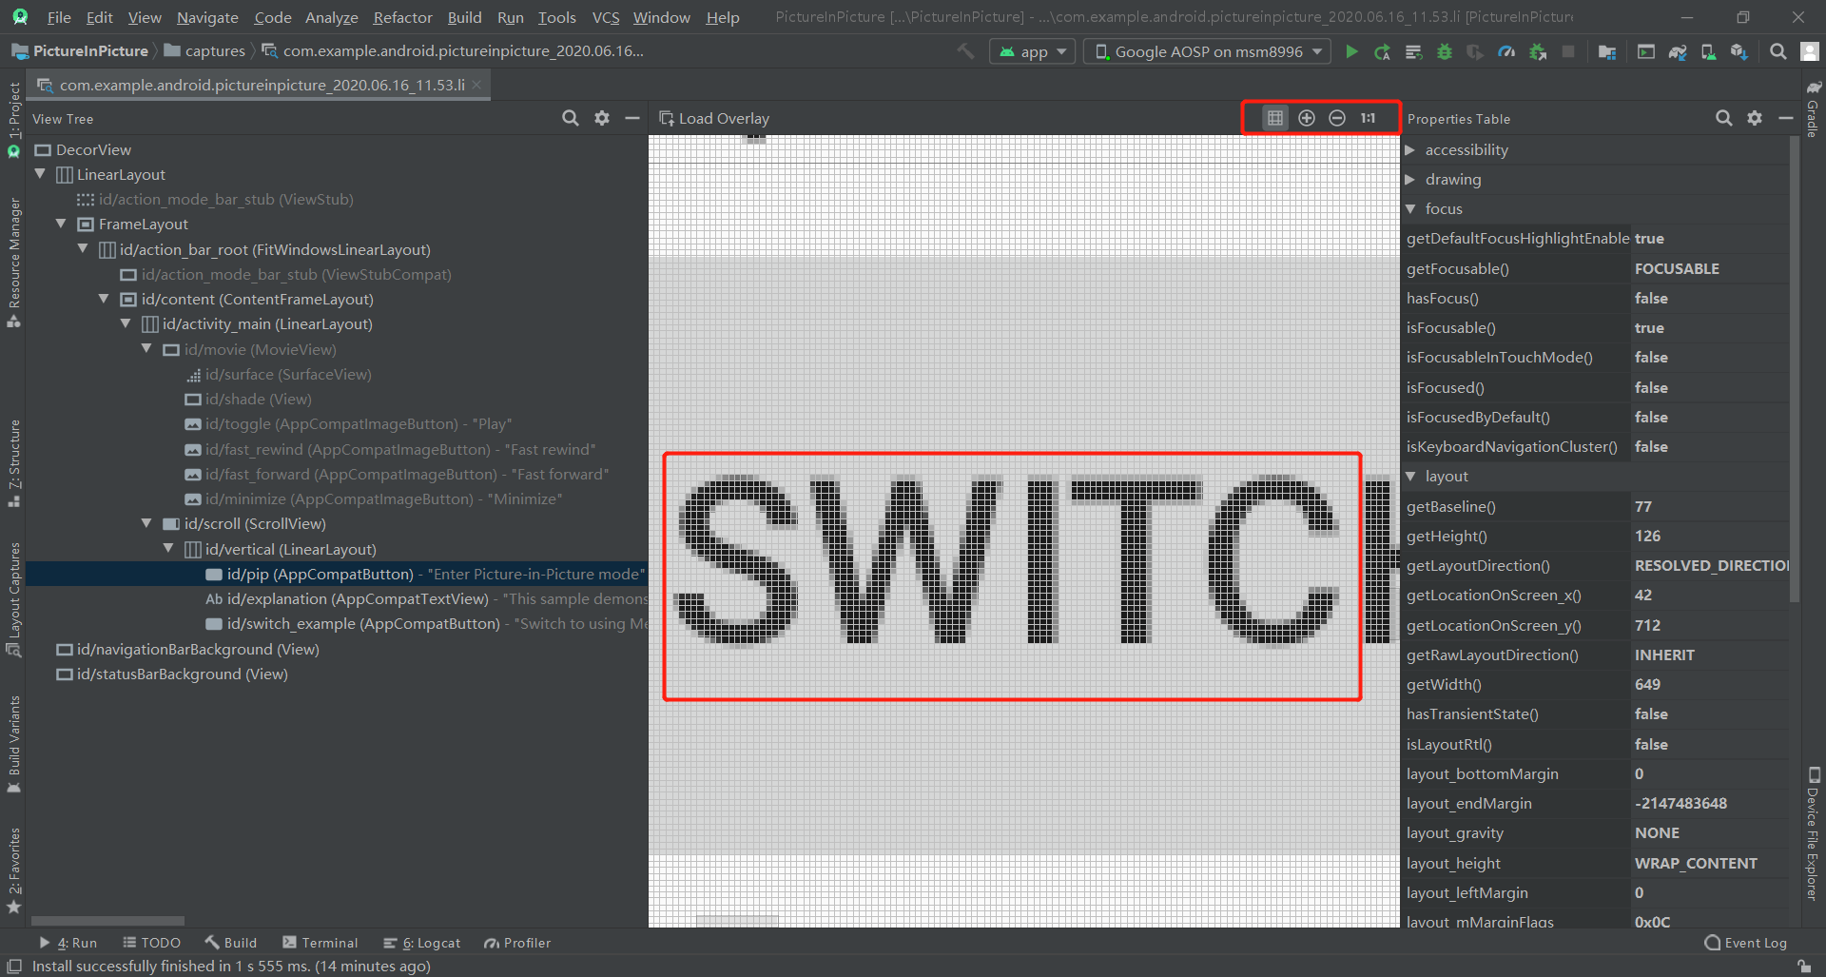1826x977 pixels.
Task: Open the TODO tool window
Action: click(151, 943)
